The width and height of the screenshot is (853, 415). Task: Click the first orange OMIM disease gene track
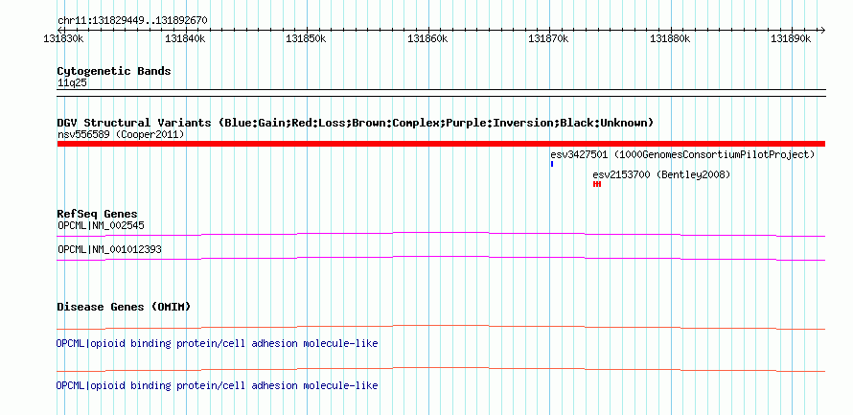point(441,328)
